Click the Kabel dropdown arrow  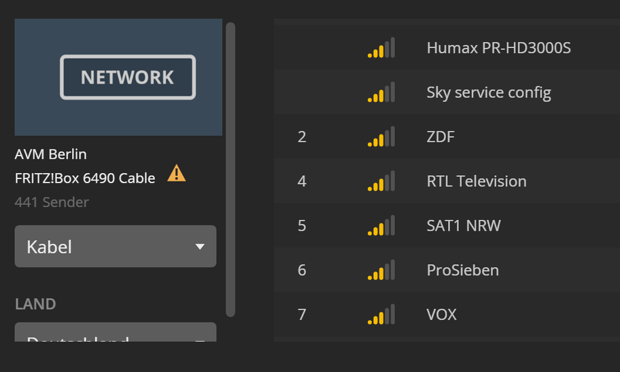pyautogui.click(x=200, y=246)
